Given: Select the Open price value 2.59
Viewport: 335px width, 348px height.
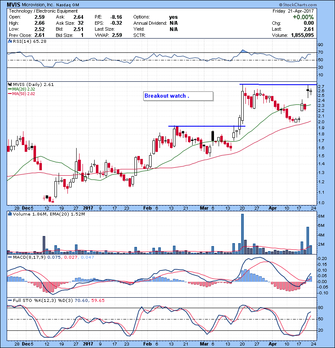Looking at the screenshot, I should click(x=39, y=17).
